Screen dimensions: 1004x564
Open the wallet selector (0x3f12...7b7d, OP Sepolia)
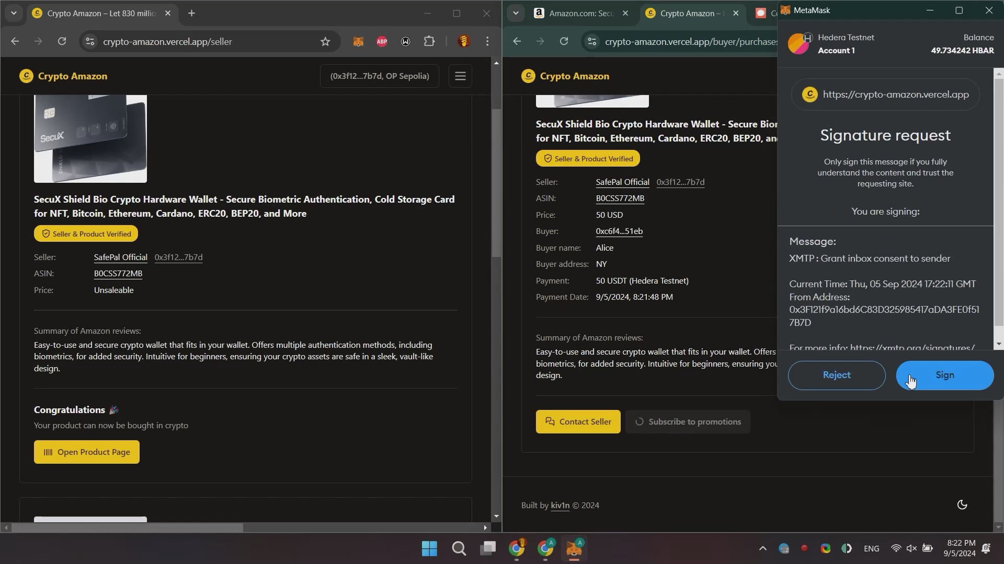click(380, 76)
